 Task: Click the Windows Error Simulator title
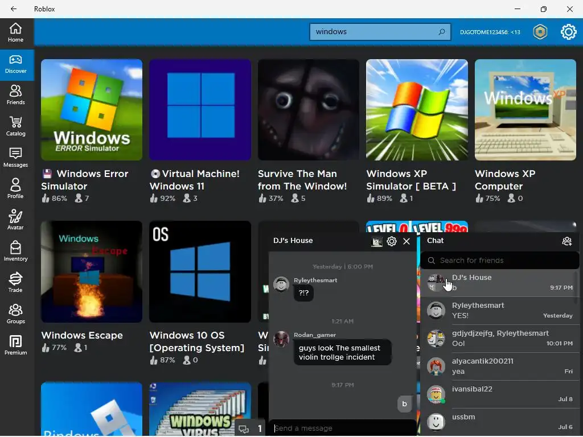[x=85, y=180]
